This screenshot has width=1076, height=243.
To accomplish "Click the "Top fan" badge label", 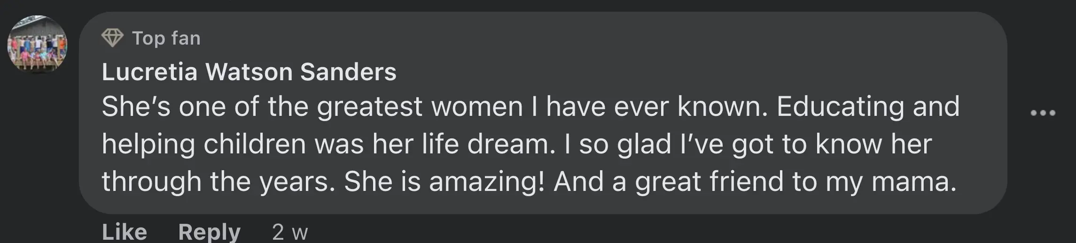I will pyautogui.click(x=166, y=38).
